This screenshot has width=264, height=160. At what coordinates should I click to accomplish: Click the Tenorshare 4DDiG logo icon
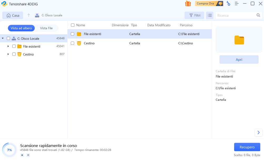coord(4,4)
